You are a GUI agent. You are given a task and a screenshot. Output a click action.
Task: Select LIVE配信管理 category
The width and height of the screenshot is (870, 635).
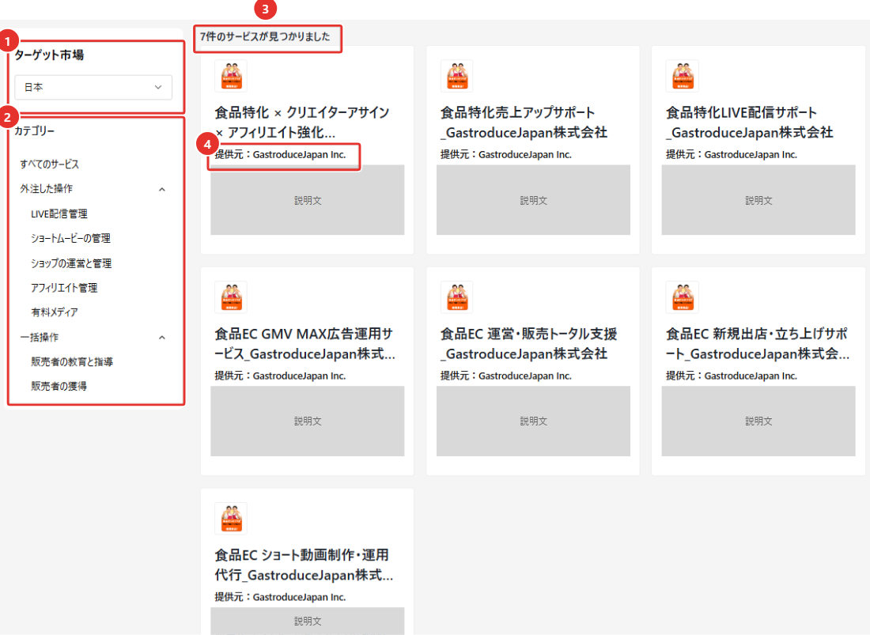pos(59,214)
